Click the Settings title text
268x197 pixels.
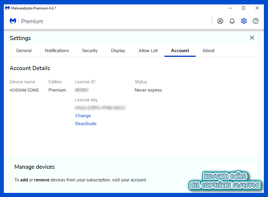tap(20, 38)
